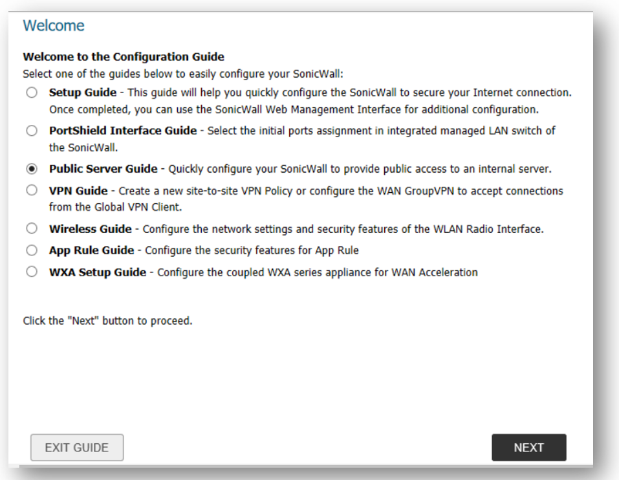
Task: Click the "Wireless Guide" bold label
Action: coord(90,229)
